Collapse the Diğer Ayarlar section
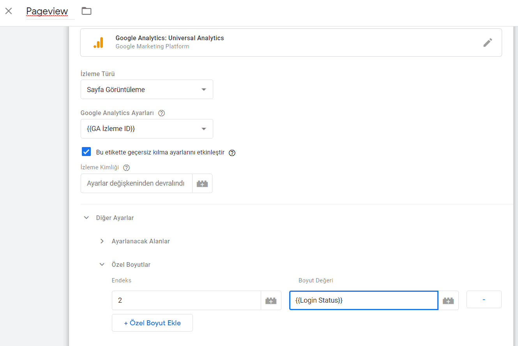 click(x=87, y=218)
